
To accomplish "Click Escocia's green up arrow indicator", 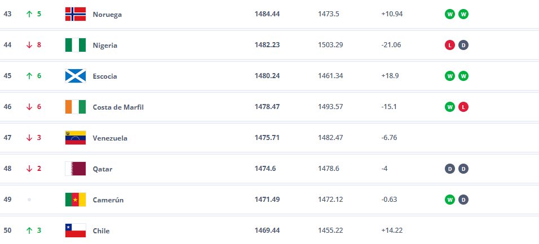I will pos(29,76).
